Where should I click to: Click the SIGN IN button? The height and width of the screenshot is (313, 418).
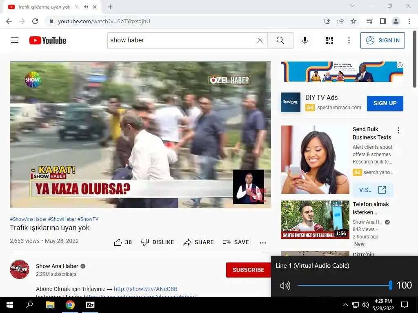(x=382, y=40)
